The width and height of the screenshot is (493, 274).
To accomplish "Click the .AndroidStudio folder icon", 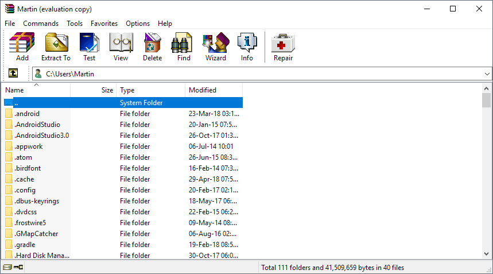I will [9, 125].
